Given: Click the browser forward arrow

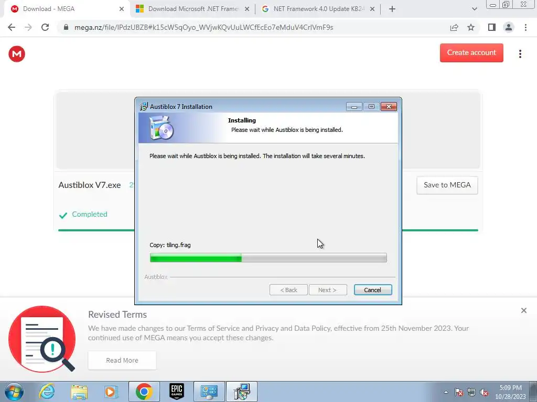Looking at the screenshot, I should 28,27.
